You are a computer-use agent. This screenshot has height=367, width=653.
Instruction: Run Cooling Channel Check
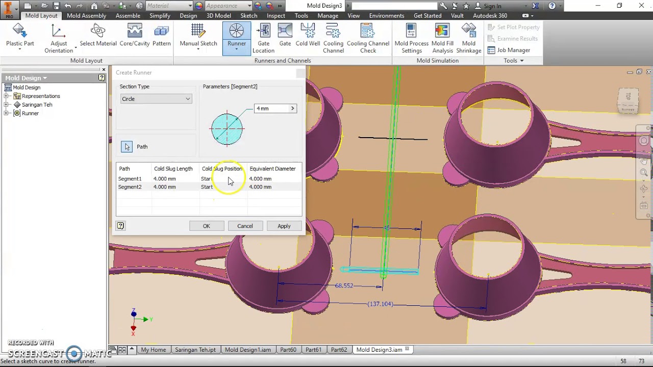click(x=368, y=39)
